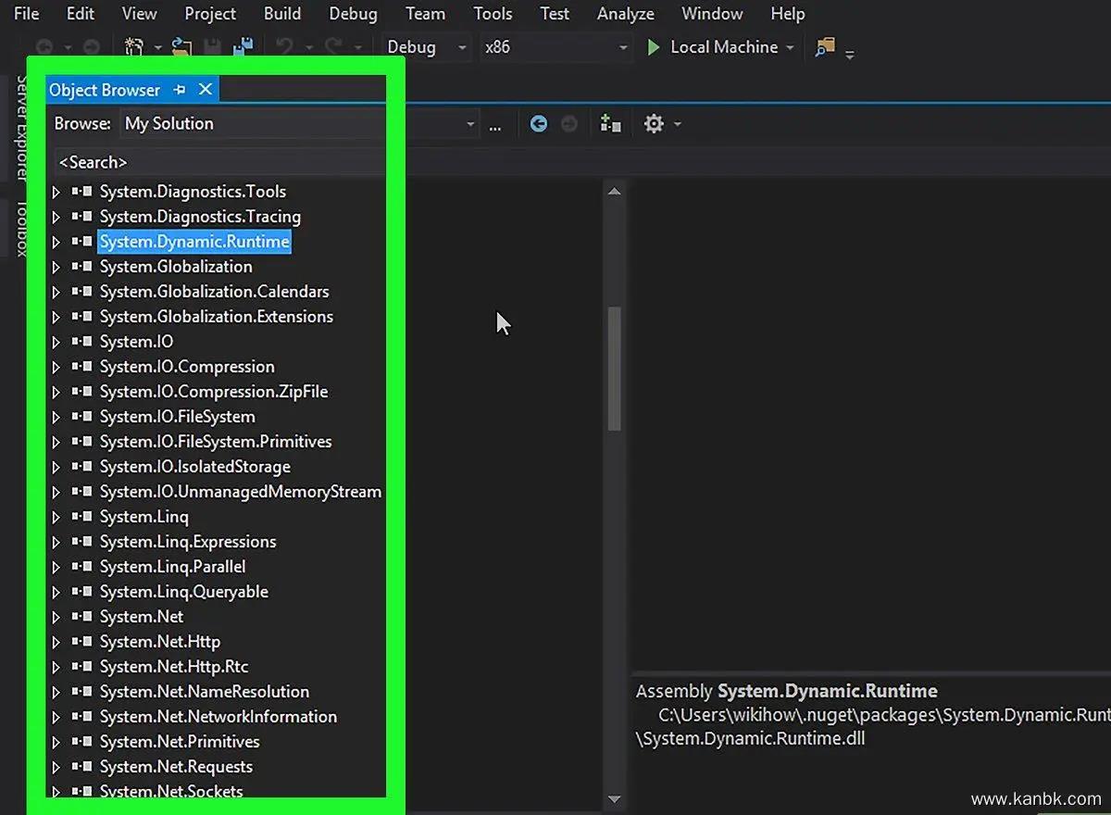
Task: Open the Build menu
Action: (x=281, y=14)
